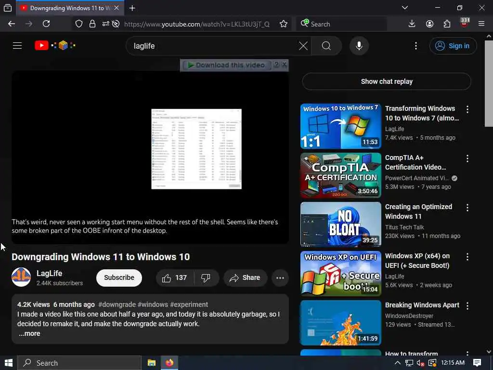The image size is (493, 370).
Task: Open Windows XP on UEFI thumbnail
Action: 340,274
